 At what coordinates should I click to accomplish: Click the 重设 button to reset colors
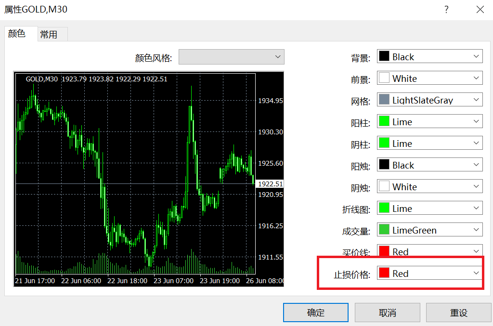pos(459,312)
